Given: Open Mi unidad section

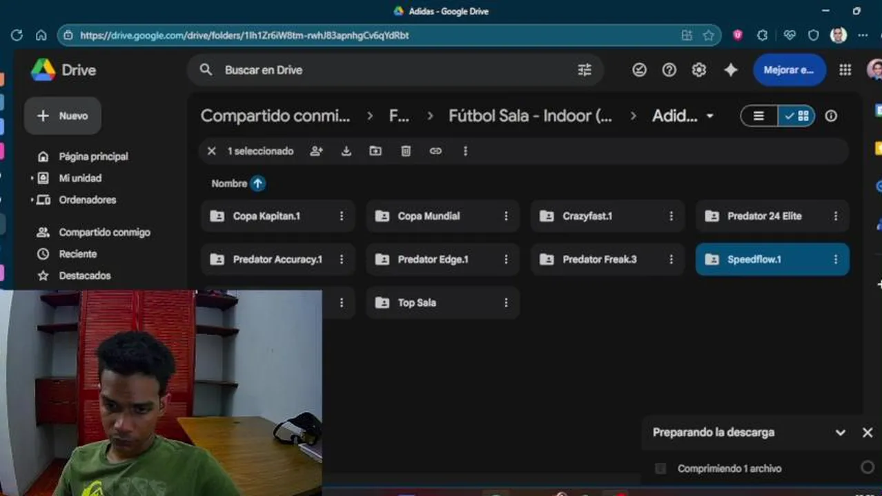Looking at the screenshot, I should click(80, 178).
